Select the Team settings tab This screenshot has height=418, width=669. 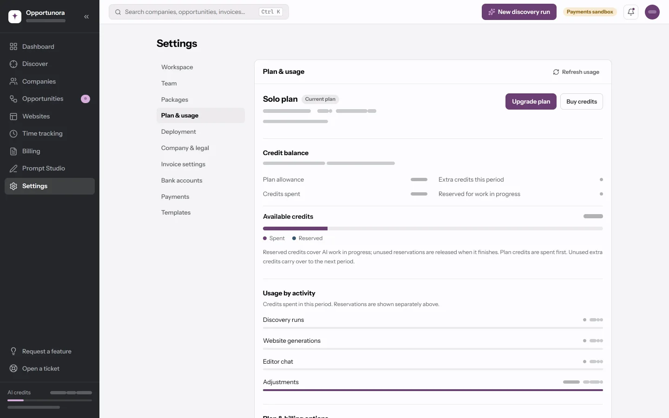tap(201, 83)
